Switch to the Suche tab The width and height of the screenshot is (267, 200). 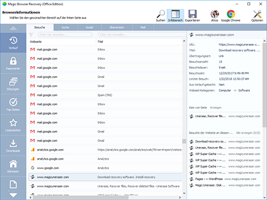(65, 27)
